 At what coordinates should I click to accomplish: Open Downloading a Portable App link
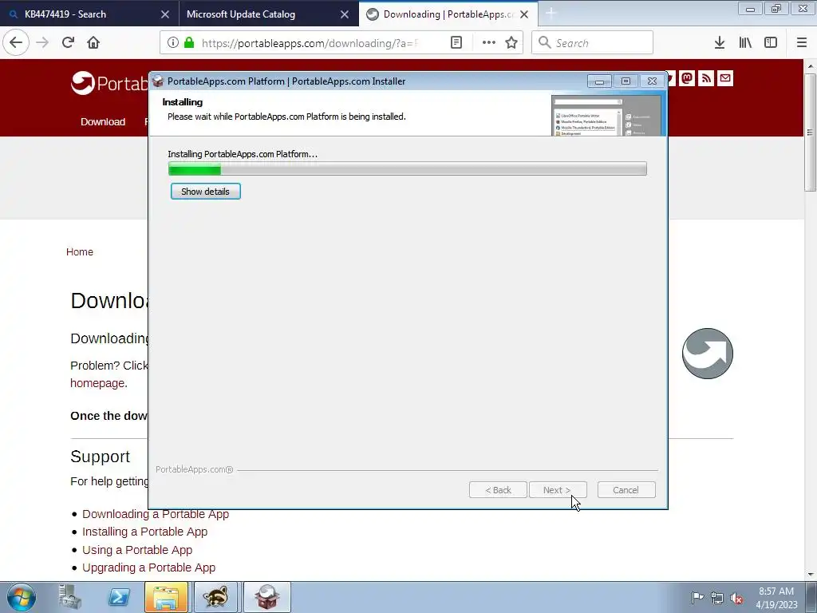(x=156, y=514)
